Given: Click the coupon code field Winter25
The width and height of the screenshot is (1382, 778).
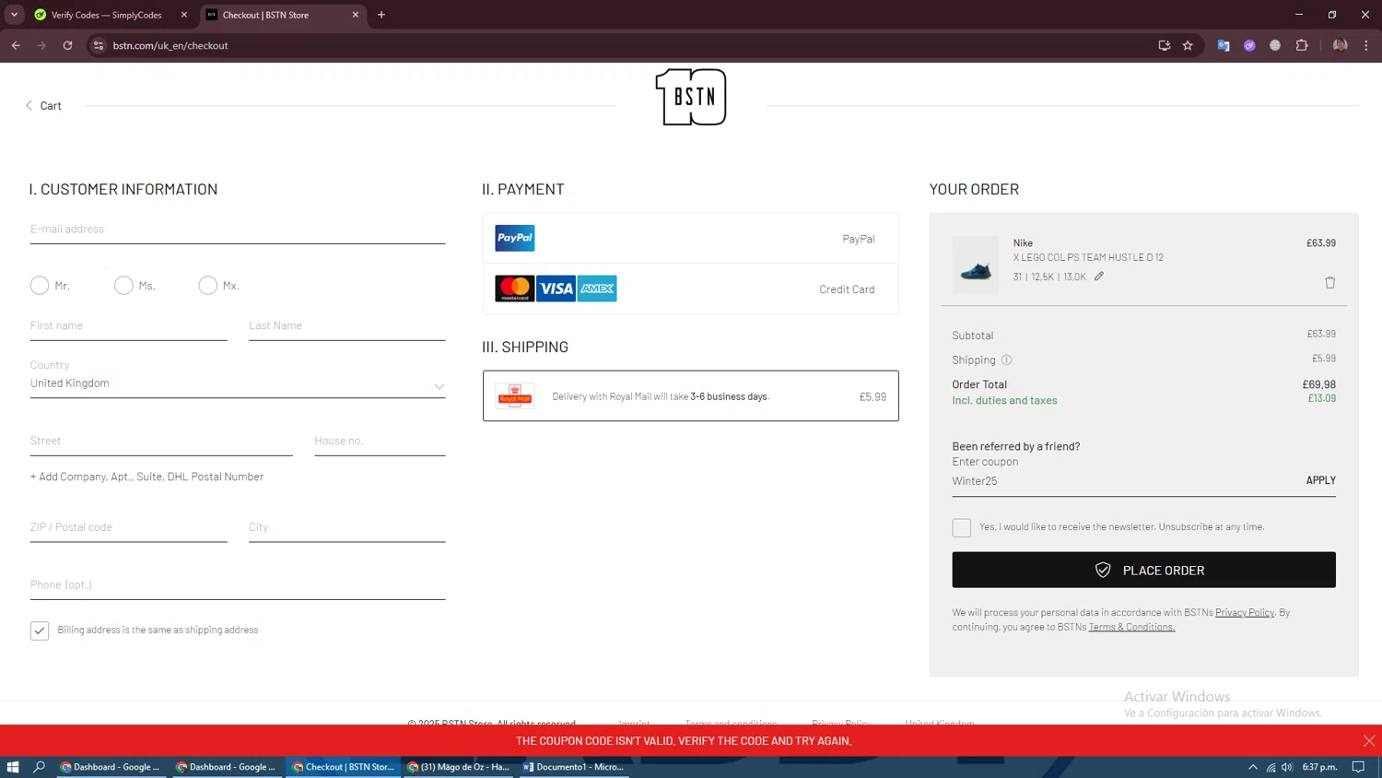Looking at the screenshot, I should [1124, 481].
